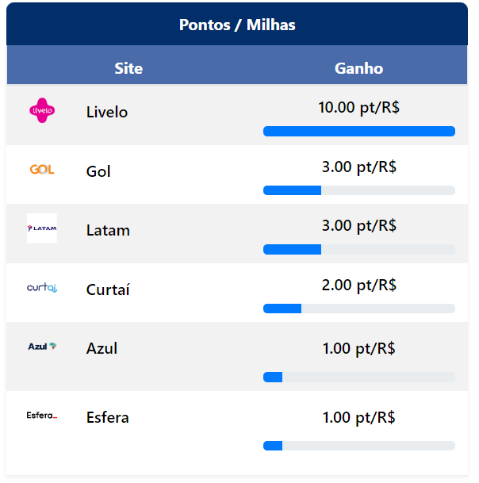
Task: Select the Latam logo icon
Action: coord(42,228)
